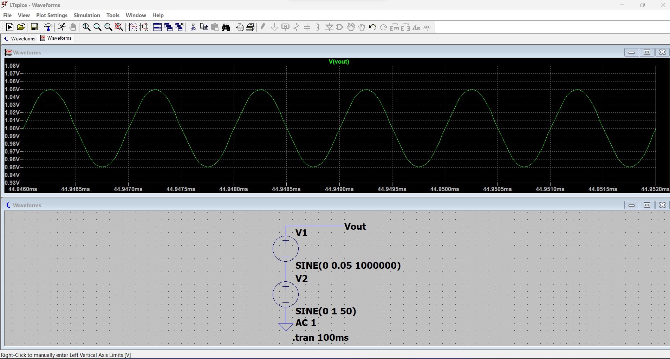Click the 1.00V vertical axis label

pyautogui.click(x=12, y=128)
